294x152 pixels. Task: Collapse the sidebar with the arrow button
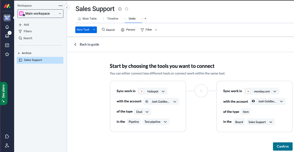coord(67,7)
